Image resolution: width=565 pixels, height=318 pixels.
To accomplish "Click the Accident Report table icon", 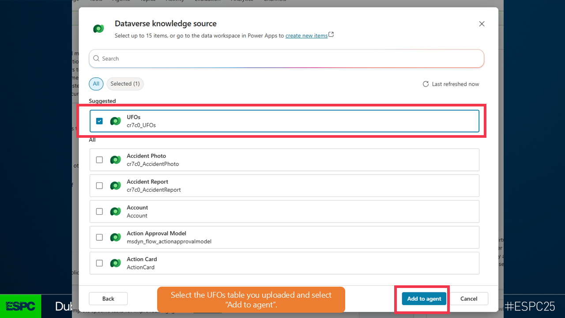I will [115, 185].
